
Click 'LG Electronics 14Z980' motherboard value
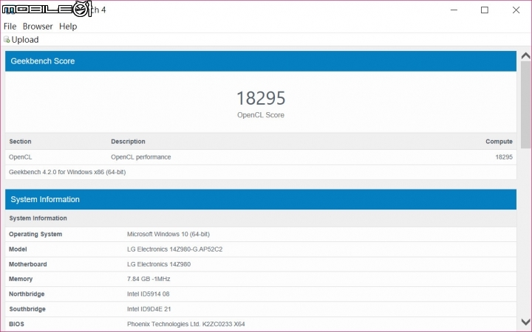tap(159, 264)
